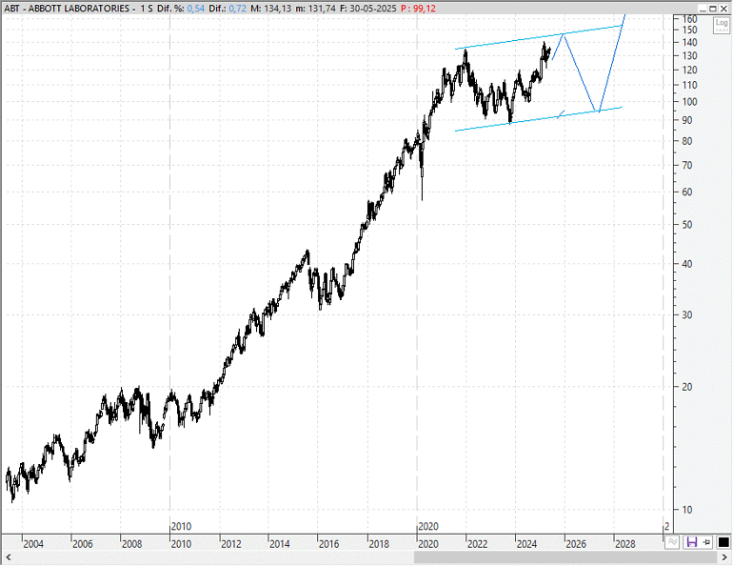Click the Dif.: 0,72 value
This screenshot has width=733, height=566.
pos(228,9)
